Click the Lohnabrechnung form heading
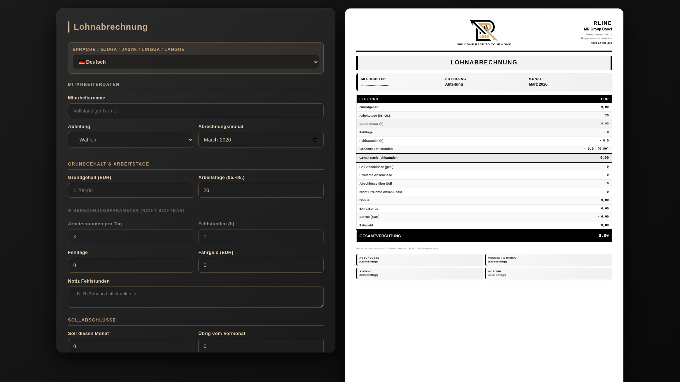Viewport: 680px width, 382px height. coord(110,27)
